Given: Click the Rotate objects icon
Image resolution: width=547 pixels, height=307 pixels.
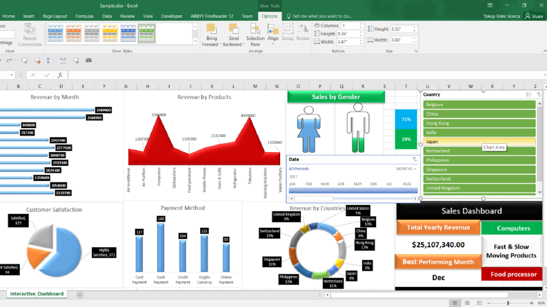Looking at the screenshot, I should tap(303, 29).
